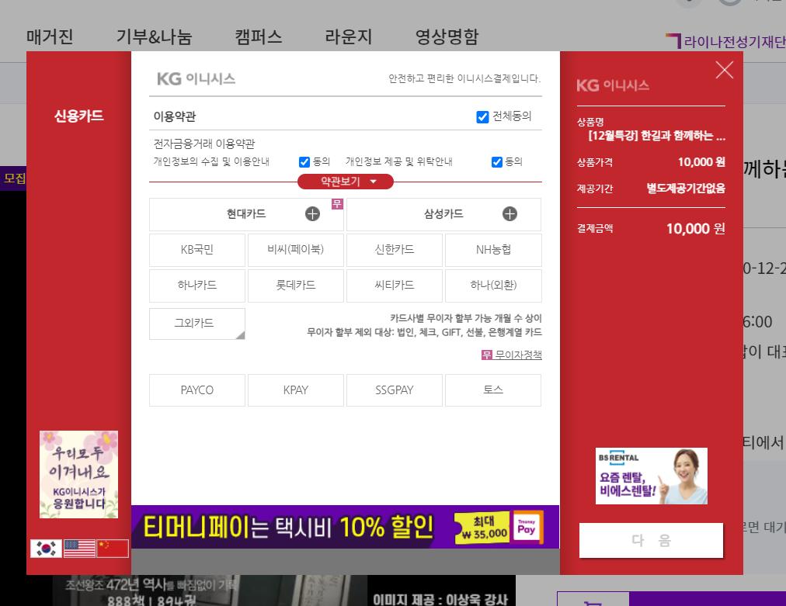Select the US flag language icon
The image size is (786, 606).
tap(79, 549)
